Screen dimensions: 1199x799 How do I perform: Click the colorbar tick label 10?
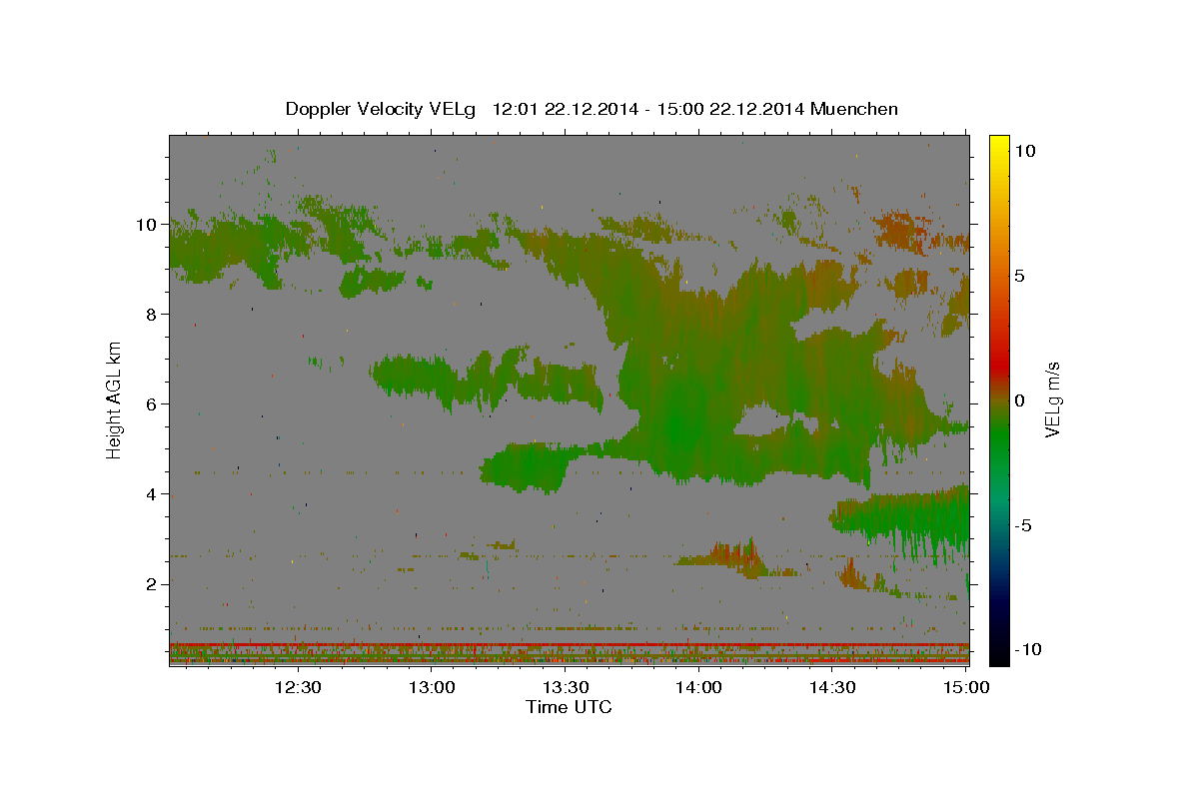1025,151
